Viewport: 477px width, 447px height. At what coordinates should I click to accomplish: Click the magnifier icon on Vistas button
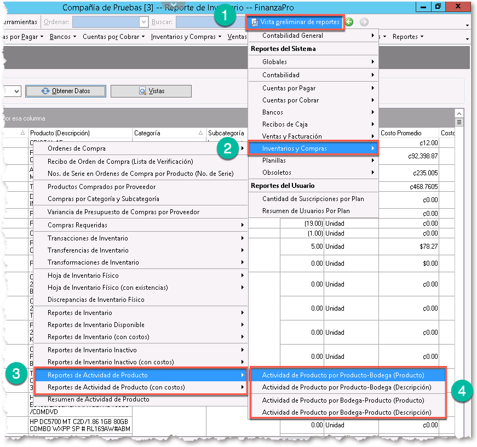pyautogui.click(x=142, y=91)
